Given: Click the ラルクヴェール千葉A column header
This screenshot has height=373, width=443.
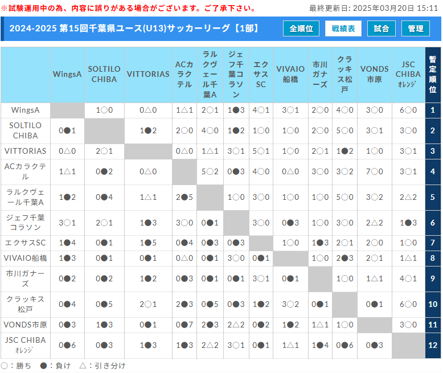Looking at the screenshot, I should [210, 75].
